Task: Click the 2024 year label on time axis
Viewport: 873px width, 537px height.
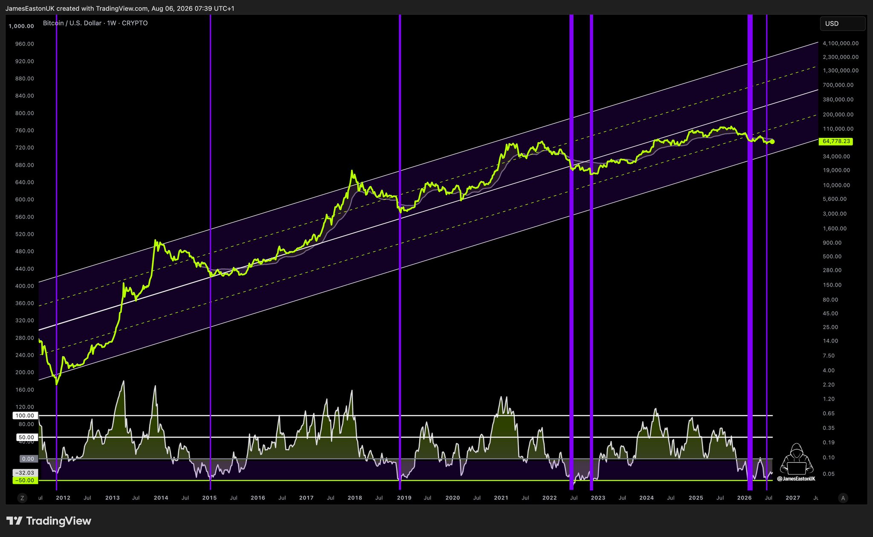Action: 647,498
